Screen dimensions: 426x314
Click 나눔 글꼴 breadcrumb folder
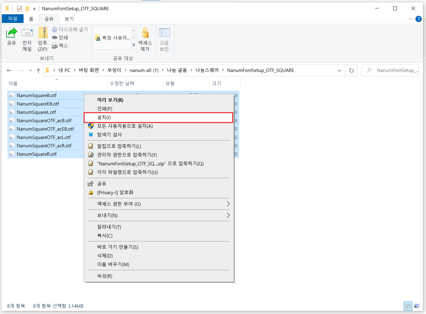177,70
